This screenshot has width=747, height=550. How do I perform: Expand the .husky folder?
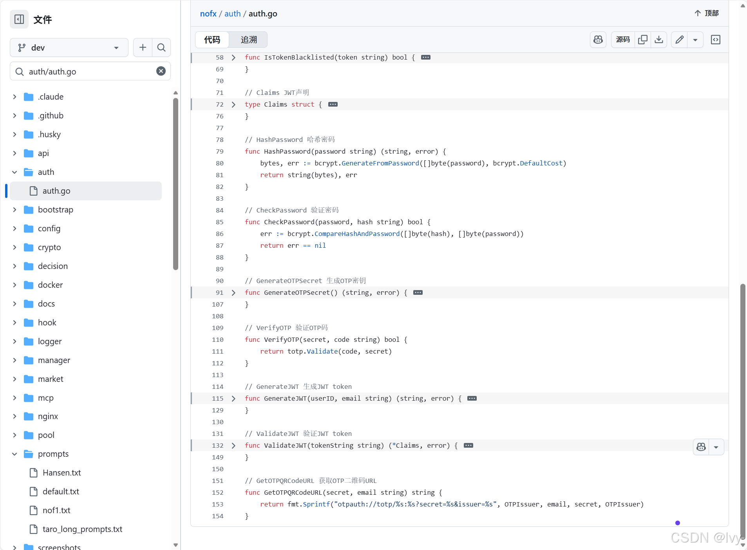[14, 134]
